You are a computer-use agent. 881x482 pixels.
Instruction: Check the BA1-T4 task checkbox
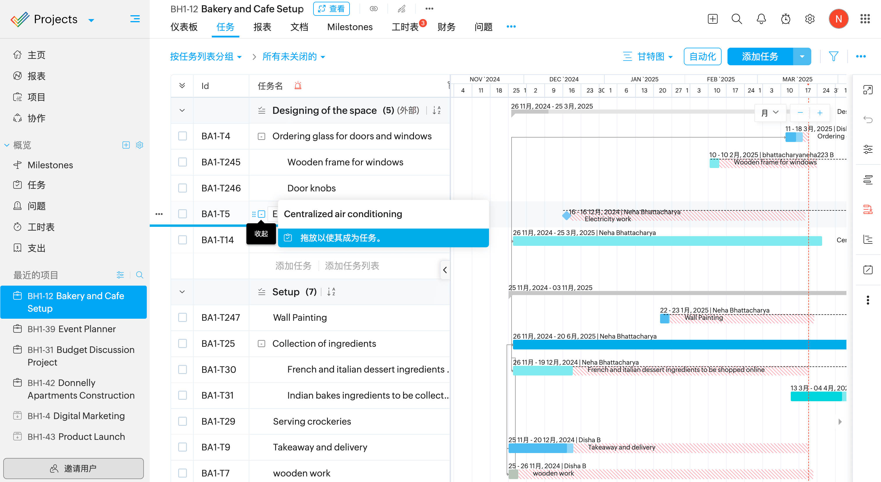182,136
